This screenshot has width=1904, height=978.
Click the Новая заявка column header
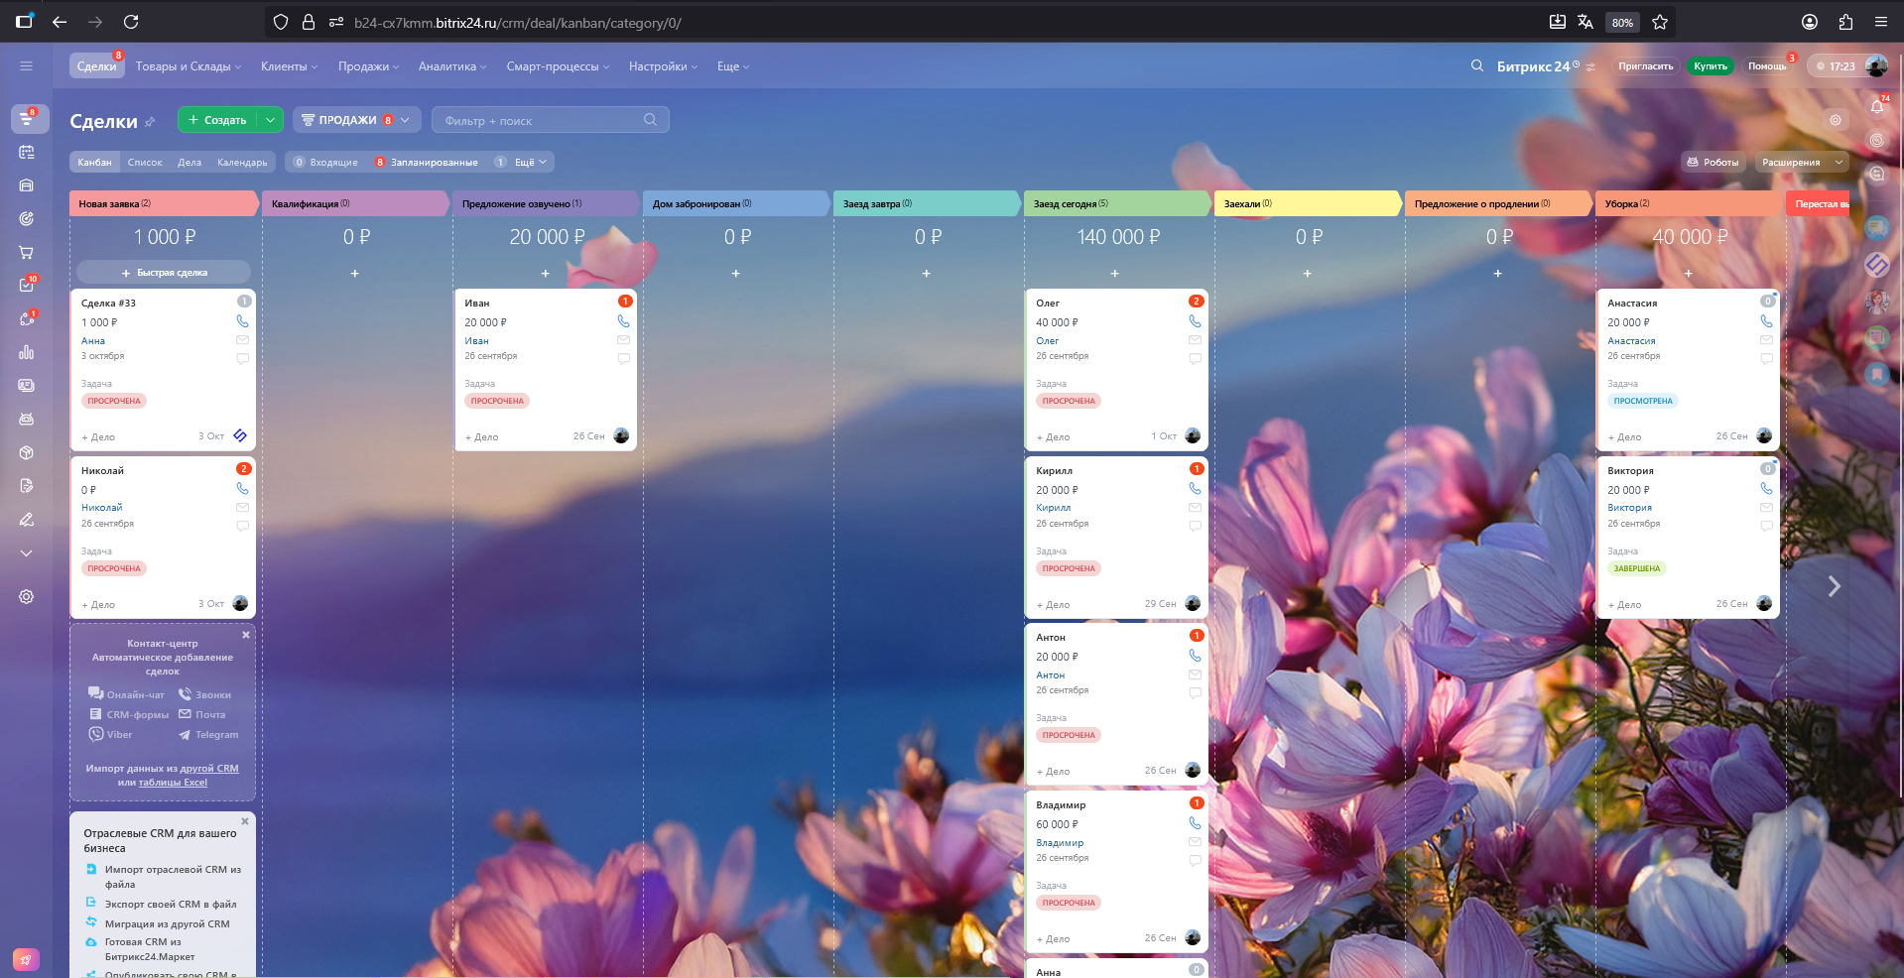164,203
